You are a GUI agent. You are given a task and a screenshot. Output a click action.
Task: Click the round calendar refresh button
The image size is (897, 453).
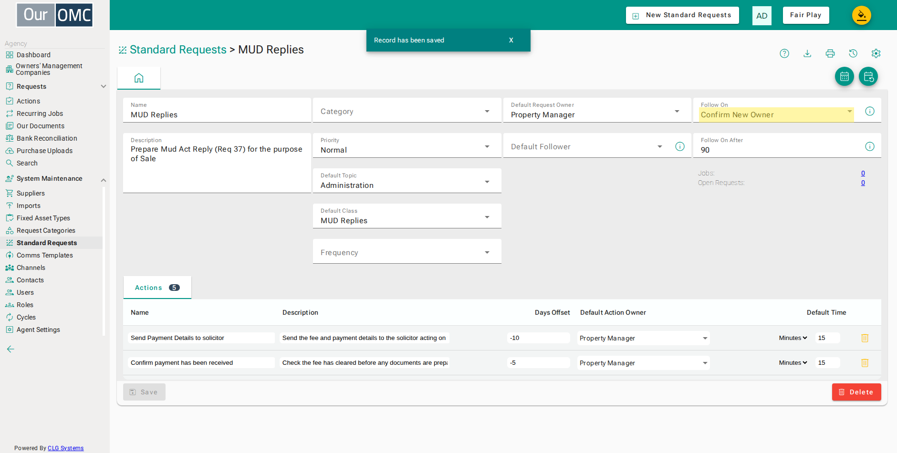pos(868,76)
